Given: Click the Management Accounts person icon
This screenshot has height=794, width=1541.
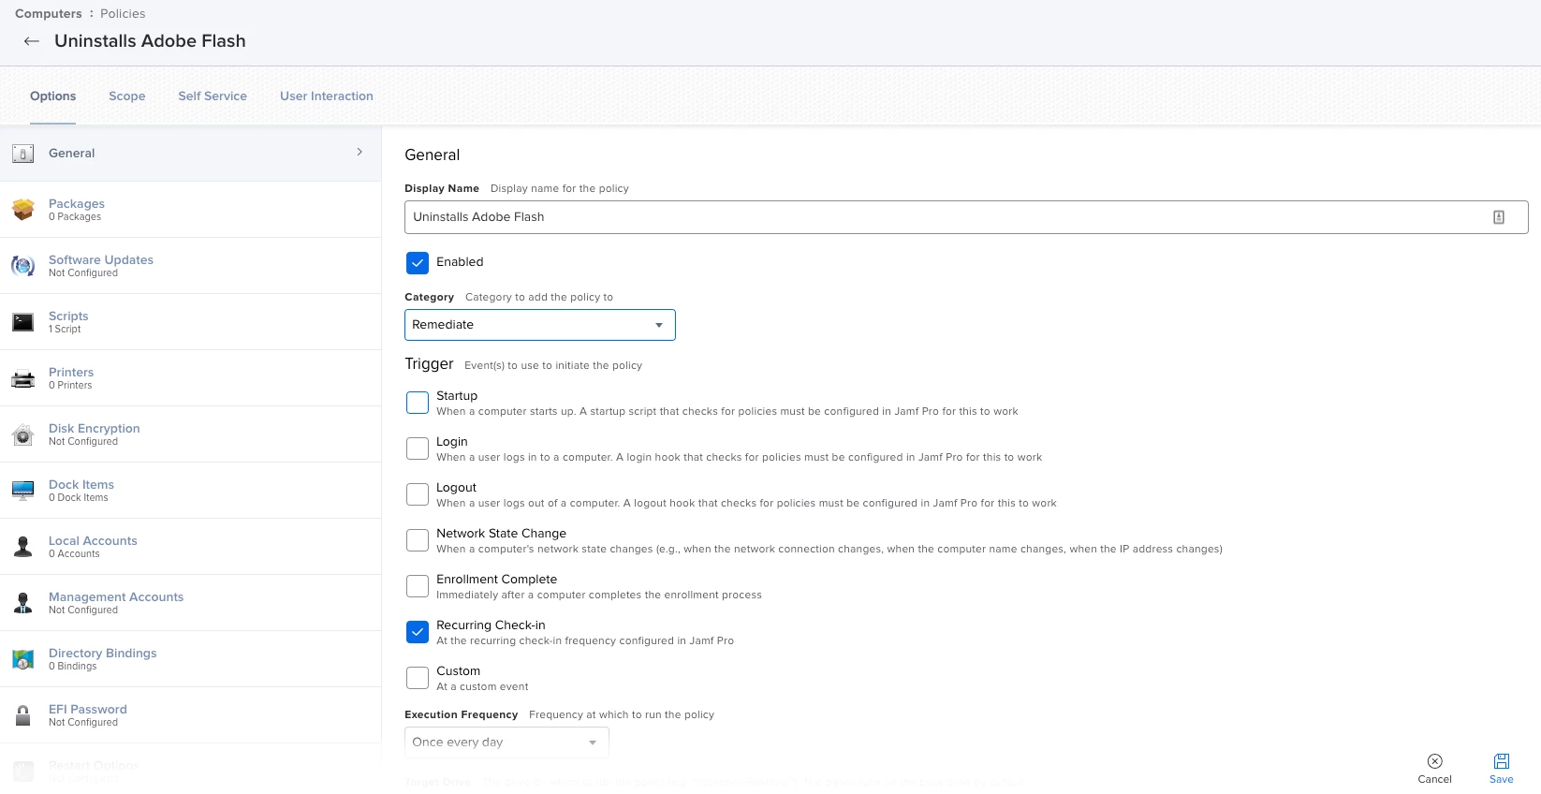Looking at the screenshot, I should pyautogui.click(x=23, y=603).
